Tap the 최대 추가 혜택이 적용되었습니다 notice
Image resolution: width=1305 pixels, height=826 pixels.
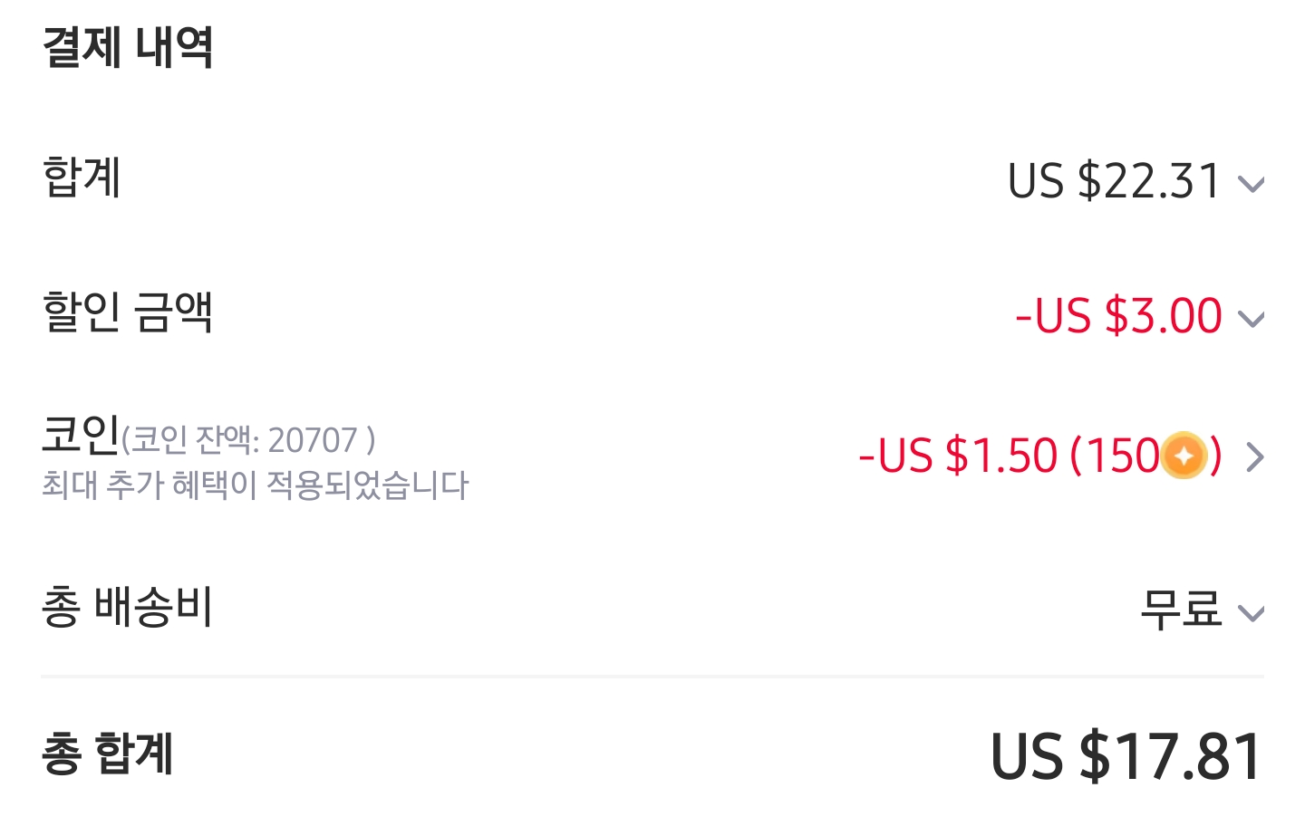[255, 485]
